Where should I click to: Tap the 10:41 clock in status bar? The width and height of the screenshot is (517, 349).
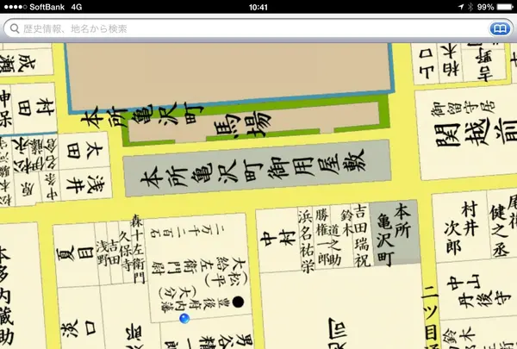point(258,7)
